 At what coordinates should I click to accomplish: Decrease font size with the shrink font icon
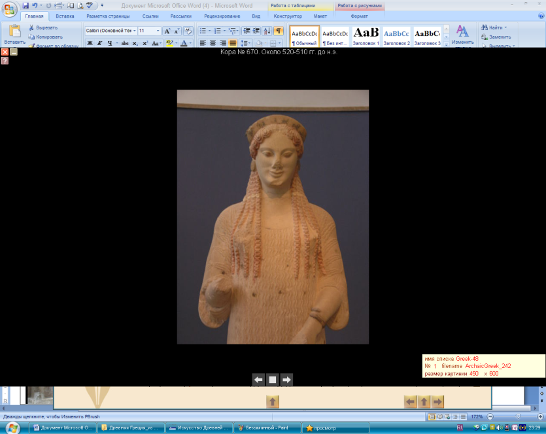pos(177,31)
